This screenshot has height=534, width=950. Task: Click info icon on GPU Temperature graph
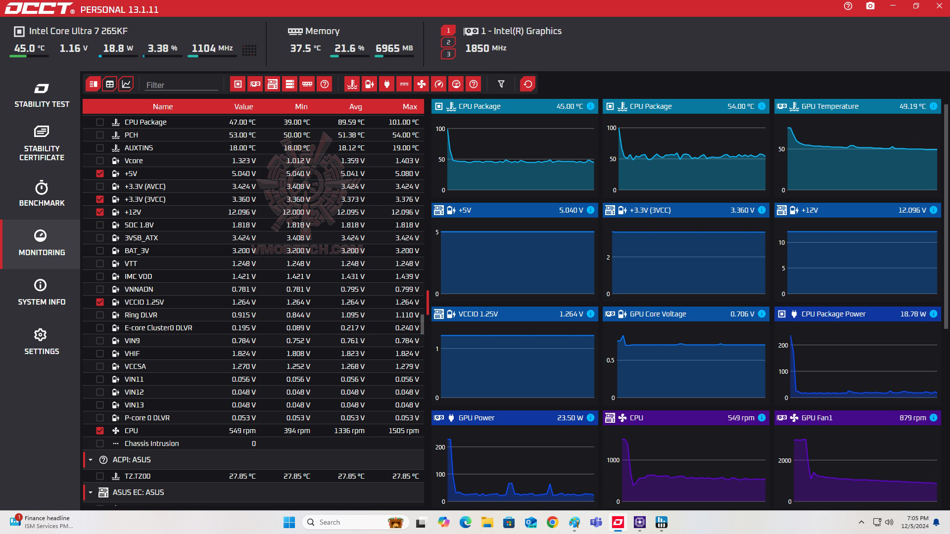pyautogui.click(x=933, y=106)
